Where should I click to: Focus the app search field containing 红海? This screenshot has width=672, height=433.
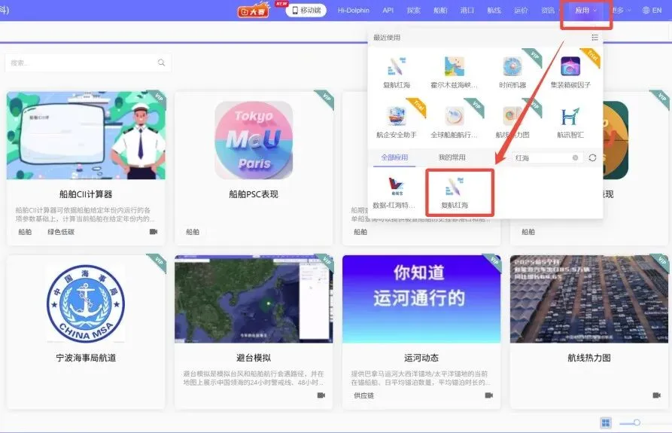(547, 158)
